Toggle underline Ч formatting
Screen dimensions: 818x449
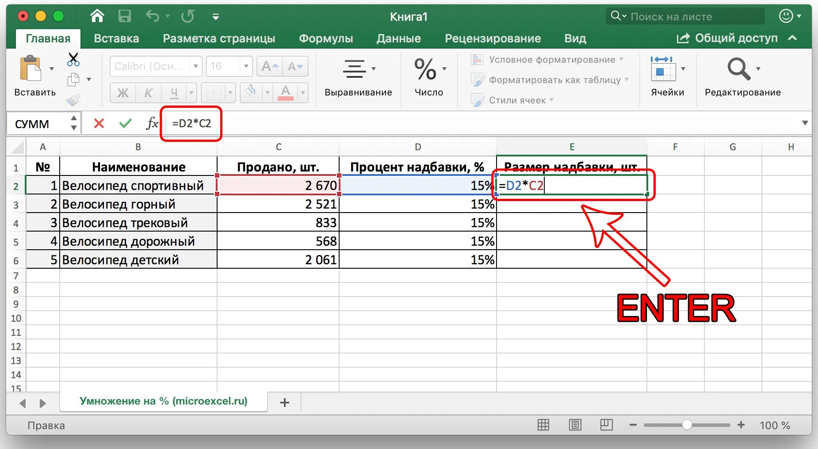click(174, 93)
